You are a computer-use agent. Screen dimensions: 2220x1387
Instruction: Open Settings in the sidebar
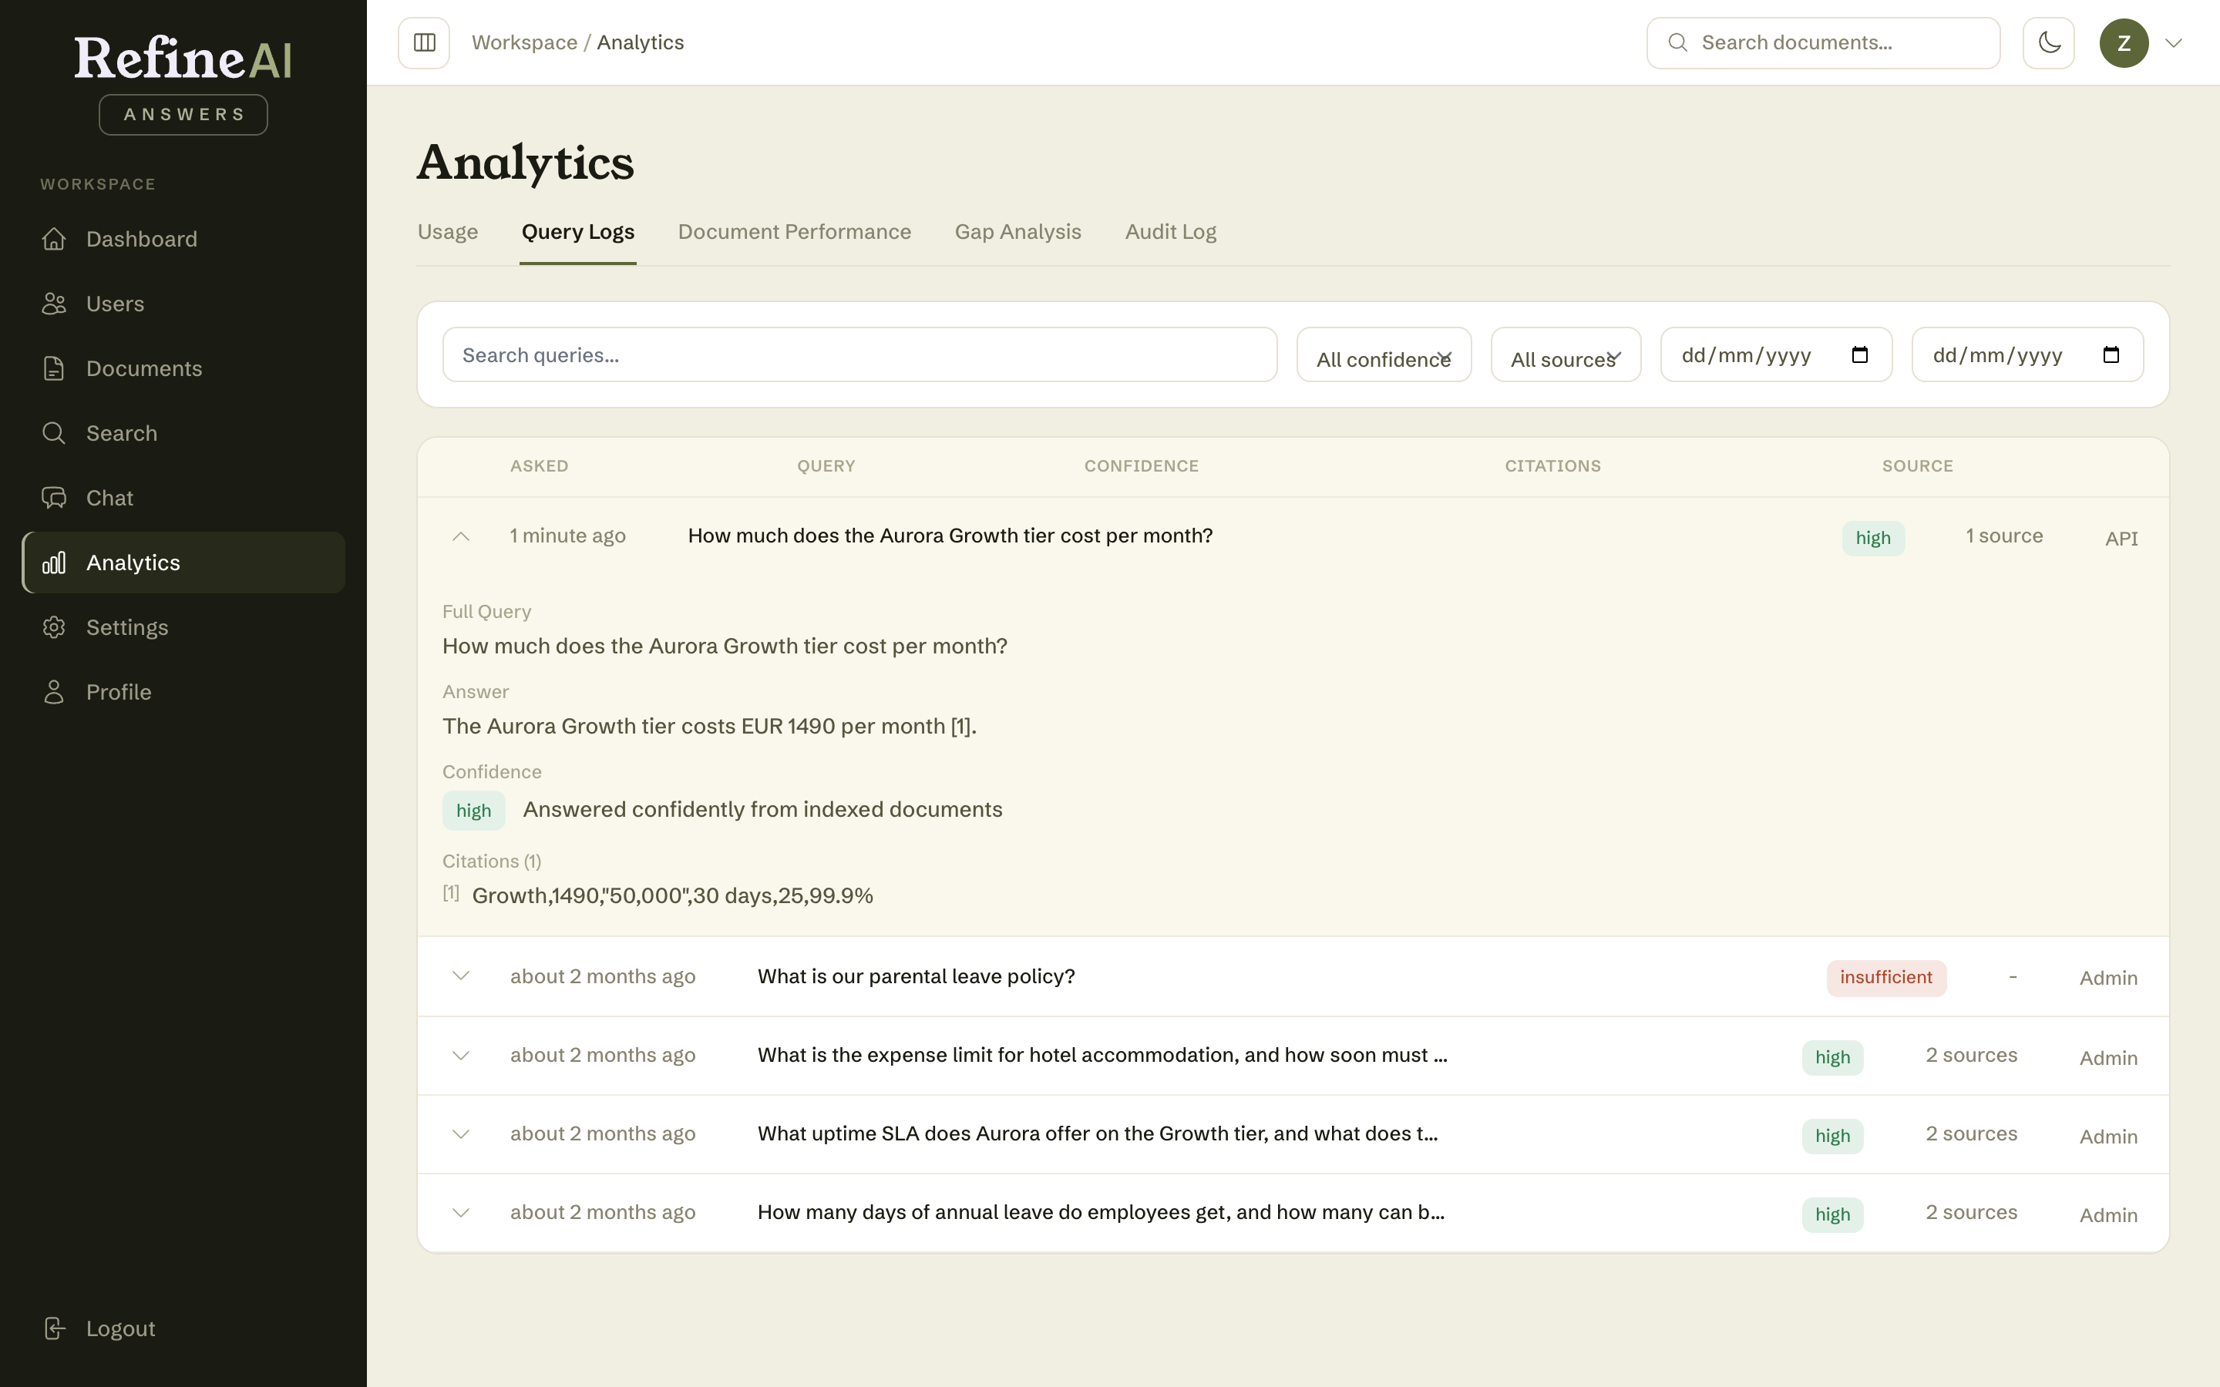183,627
